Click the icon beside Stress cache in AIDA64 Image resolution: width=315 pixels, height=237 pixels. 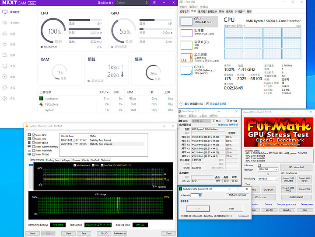click(29, 142)
